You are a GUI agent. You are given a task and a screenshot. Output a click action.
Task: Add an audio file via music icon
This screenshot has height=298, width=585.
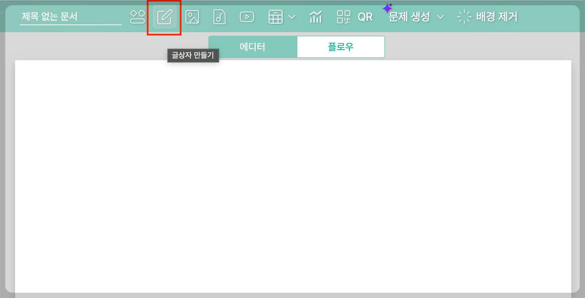coord(220,17)
